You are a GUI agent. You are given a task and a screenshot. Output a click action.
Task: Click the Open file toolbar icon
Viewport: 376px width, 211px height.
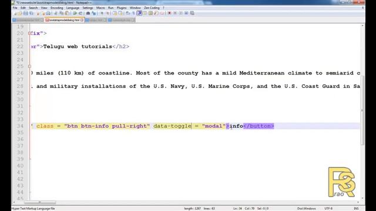pos(20,13)
